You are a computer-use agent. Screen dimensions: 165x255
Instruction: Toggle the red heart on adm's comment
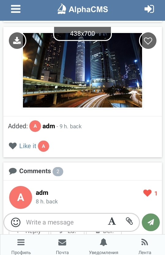point(147,193)
